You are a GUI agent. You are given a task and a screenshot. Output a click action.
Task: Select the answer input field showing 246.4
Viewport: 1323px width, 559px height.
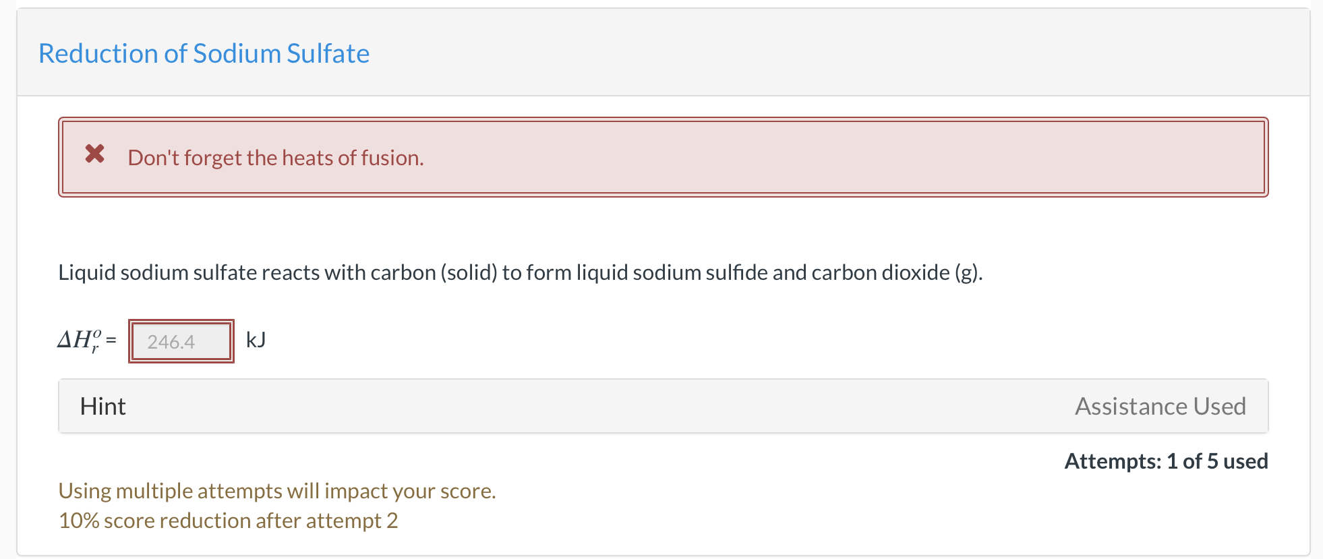(x=180, y=341)
